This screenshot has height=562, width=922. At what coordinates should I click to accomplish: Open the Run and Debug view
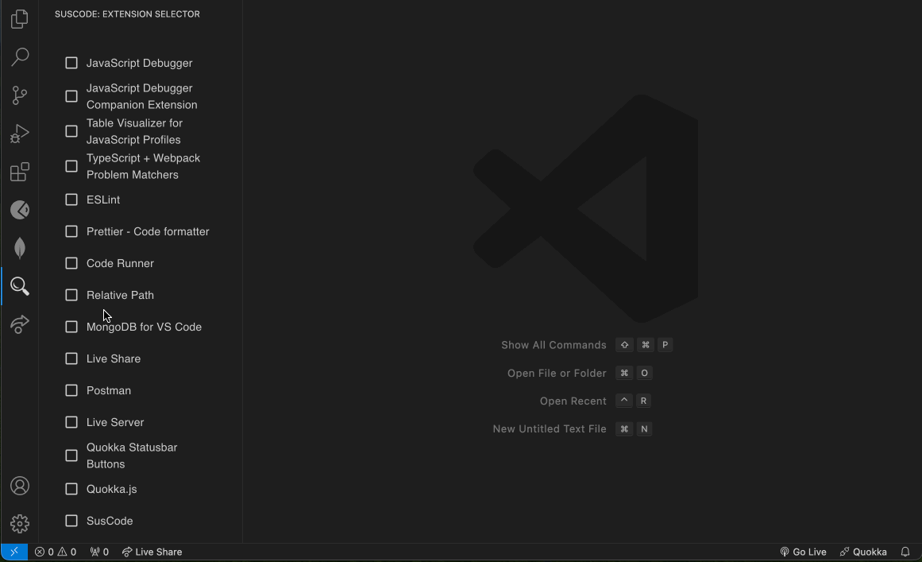[x=19, y=134]
